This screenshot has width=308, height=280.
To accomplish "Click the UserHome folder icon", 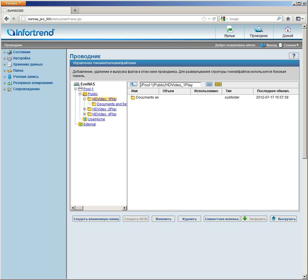I will (85, 119).
